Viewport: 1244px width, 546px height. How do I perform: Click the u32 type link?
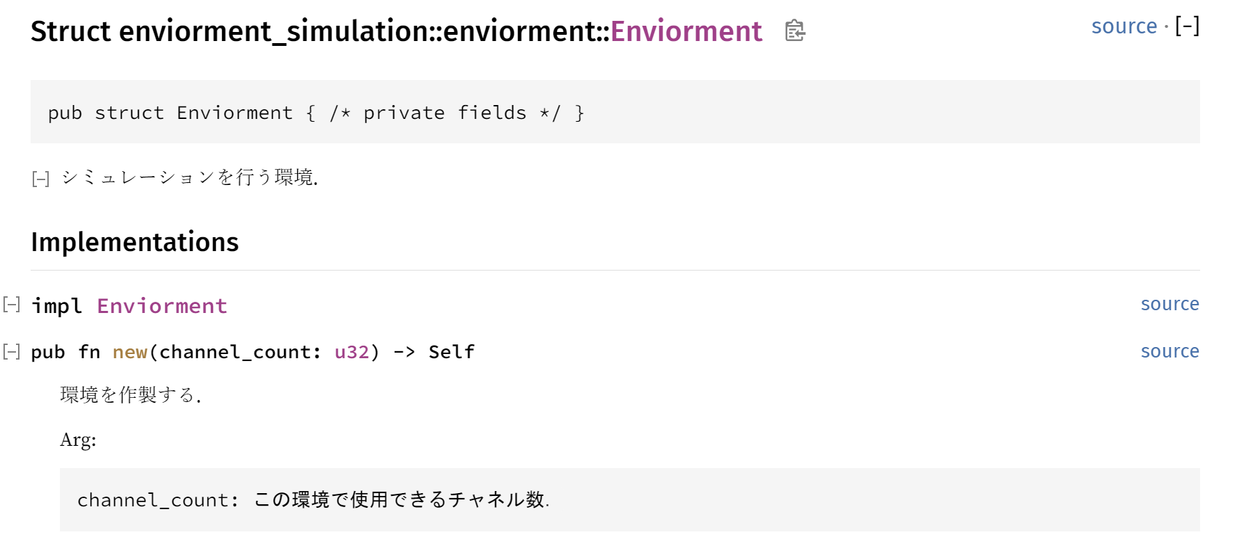[352, 352]
